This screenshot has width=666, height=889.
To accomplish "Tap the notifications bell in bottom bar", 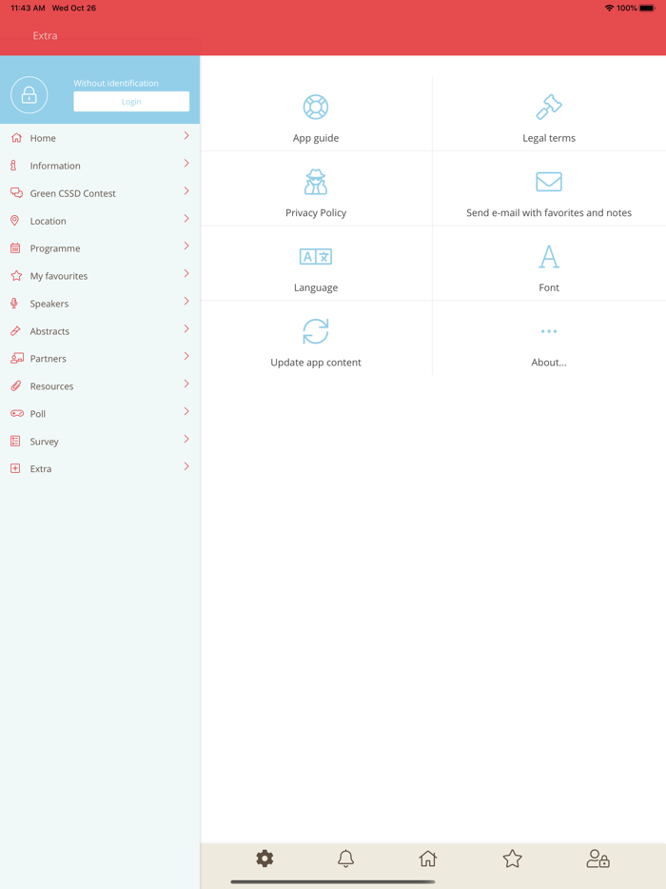I will [346, 859].
